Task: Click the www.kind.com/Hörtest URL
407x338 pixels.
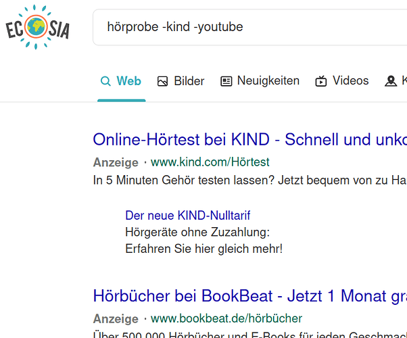Action: pos(210,162)
